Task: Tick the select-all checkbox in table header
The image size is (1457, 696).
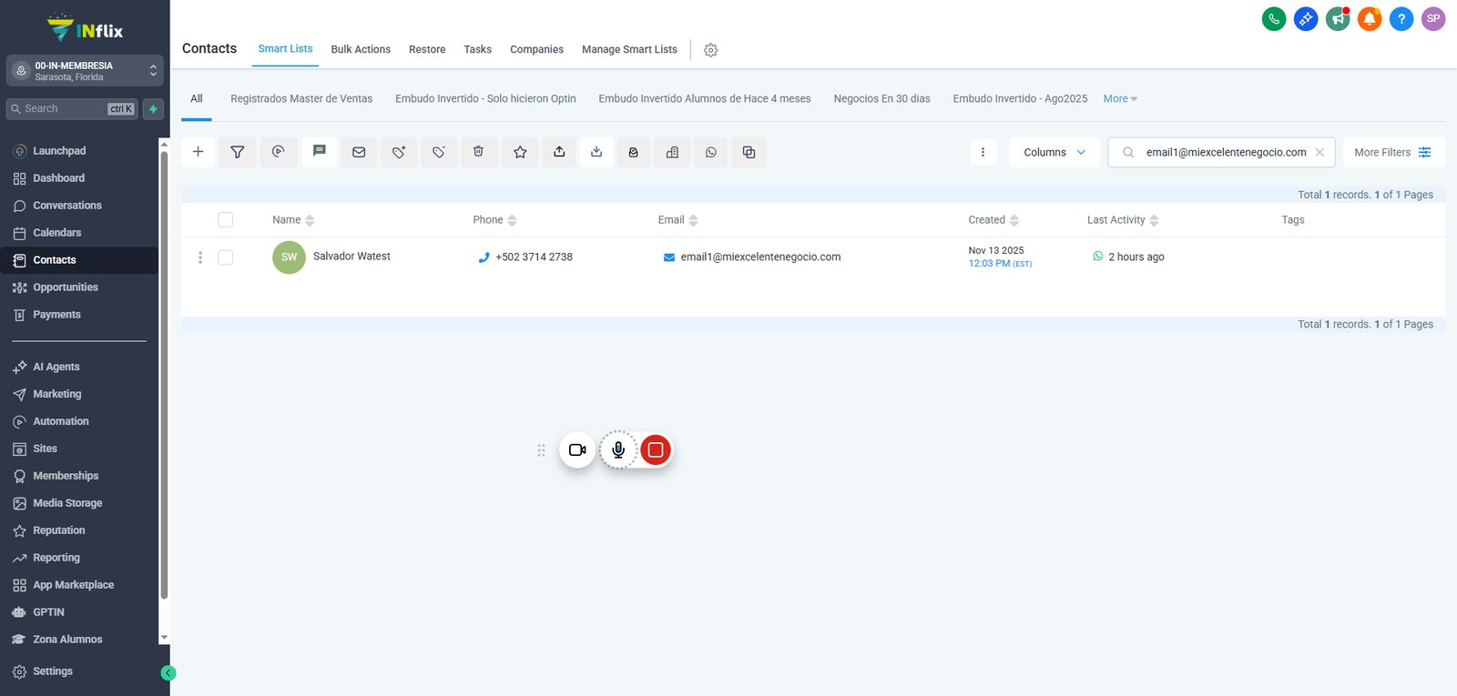Action: pos(226,219)
